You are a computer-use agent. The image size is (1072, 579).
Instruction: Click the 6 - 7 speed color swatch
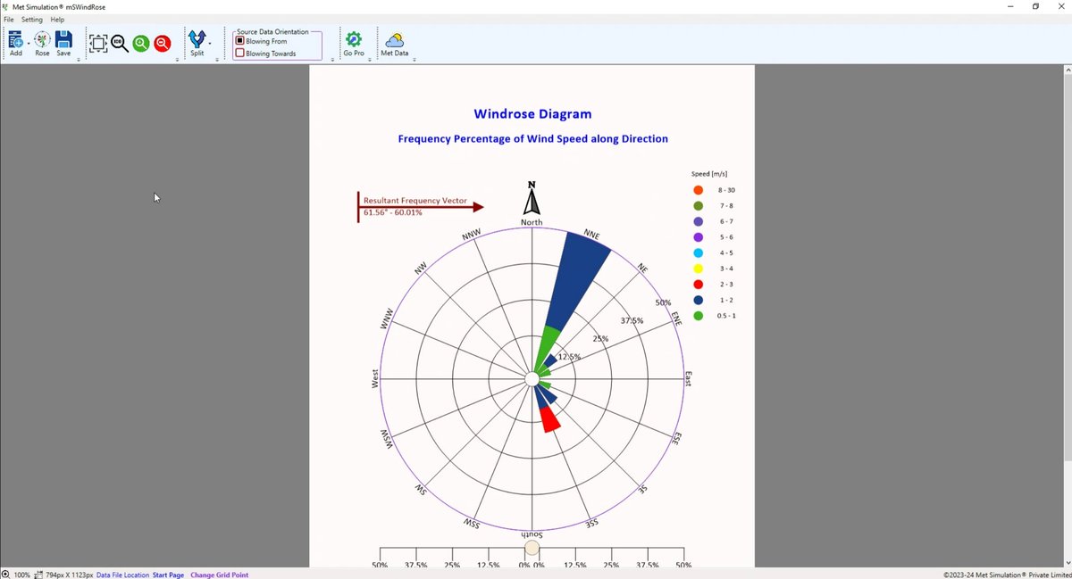[x=698, y=221]
